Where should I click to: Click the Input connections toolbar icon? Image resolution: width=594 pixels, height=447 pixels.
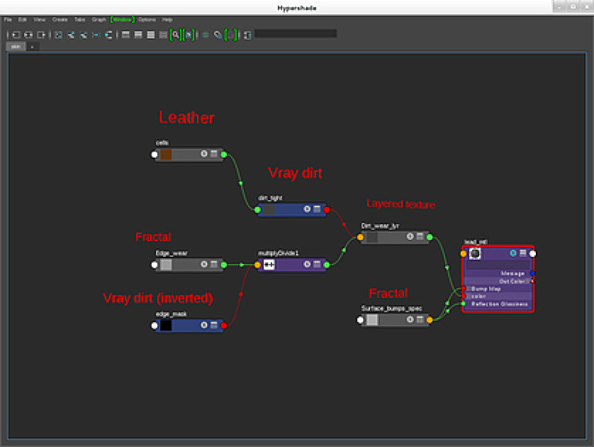(x=16, y=35)
